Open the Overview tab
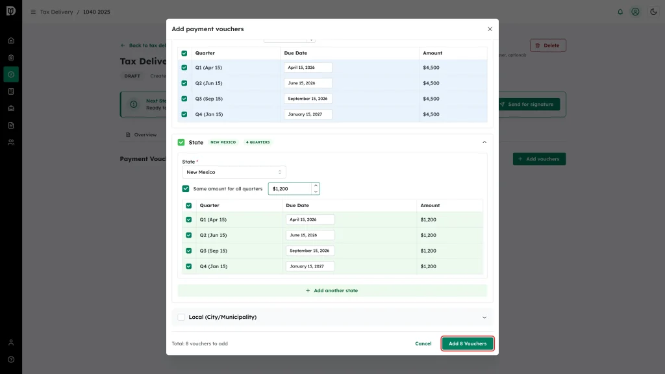Image resolution: width=665 pixels, height=374 pixels. [141, 135]
